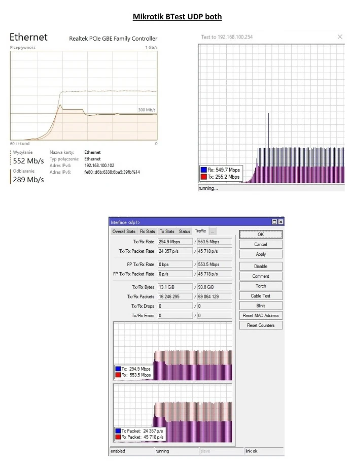Expand more tabs with the ellipsis tab

pos(213,231)
